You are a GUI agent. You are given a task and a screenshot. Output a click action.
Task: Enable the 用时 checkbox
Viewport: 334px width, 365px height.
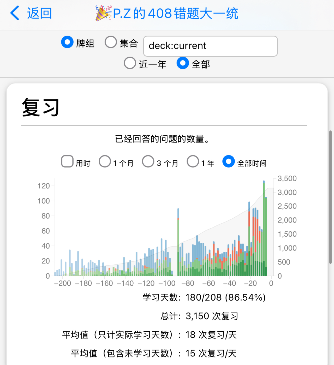click(67, 161)
